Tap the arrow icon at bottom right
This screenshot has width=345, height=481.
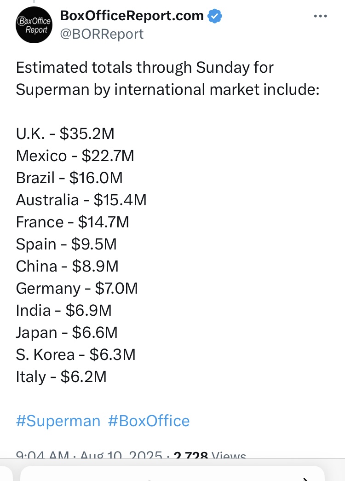(x=305, y=479)
